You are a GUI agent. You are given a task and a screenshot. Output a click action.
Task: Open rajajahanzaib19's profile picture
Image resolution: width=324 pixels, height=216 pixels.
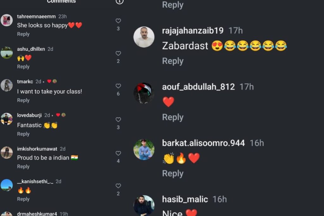point(144,37)
